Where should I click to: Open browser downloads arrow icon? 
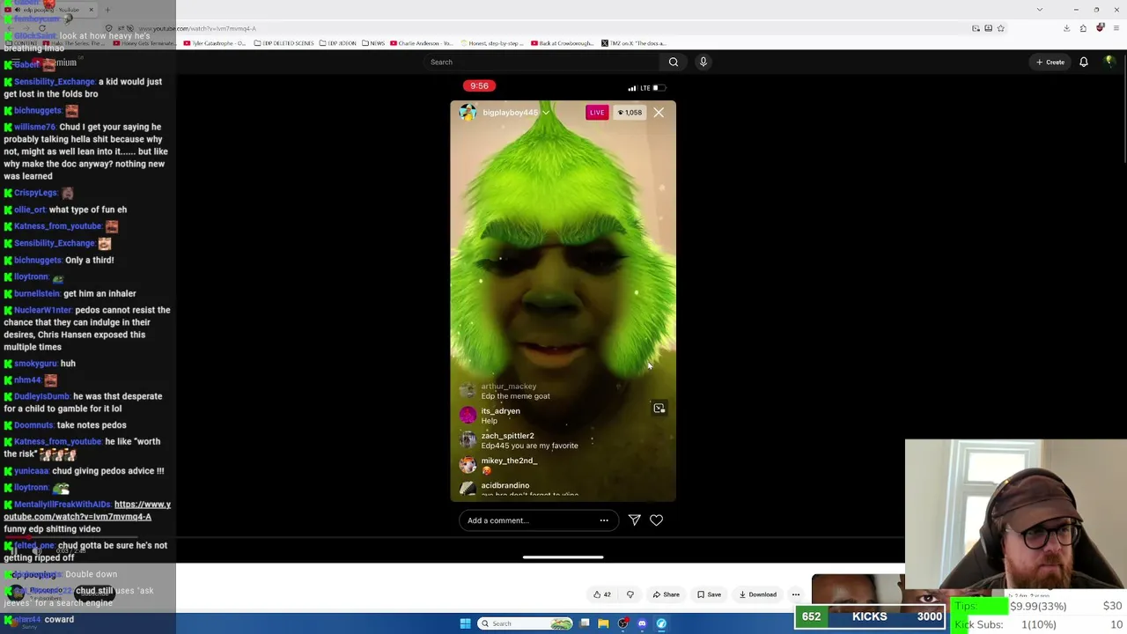tap(1066, 28)
